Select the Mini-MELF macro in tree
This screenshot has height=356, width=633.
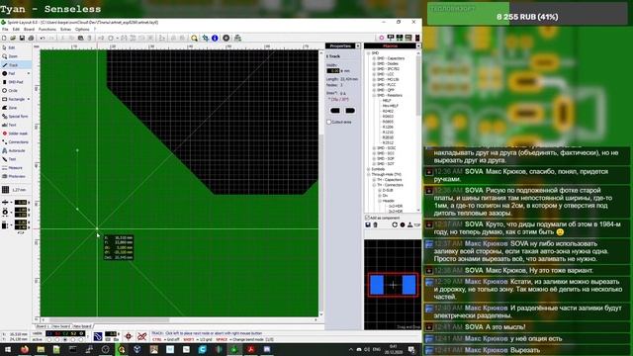click(x=391, y=106)
